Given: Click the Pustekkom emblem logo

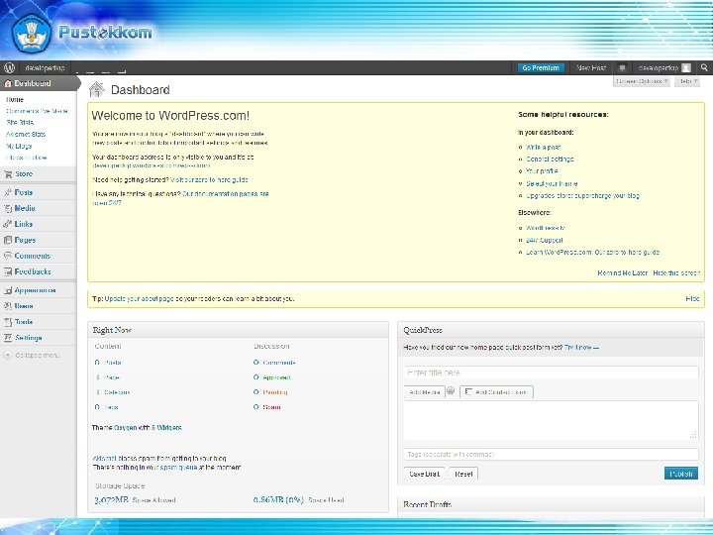Looking at the screenshot, I should (x=32, y=34).
